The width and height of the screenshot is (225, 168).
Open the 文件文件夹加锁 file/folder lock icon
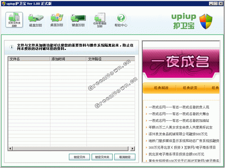pyautogui.click(x=14, y=20)
